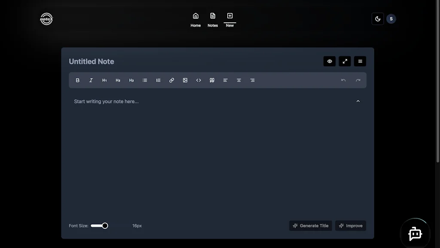Open the note options menu
The height and width of the screenshot is (248, 440).
[360, 61]
